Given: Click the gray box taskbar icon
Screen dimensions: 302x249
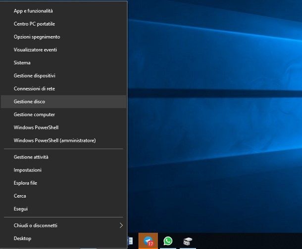Looking at the screenshot, I should (x=188, y=241).
